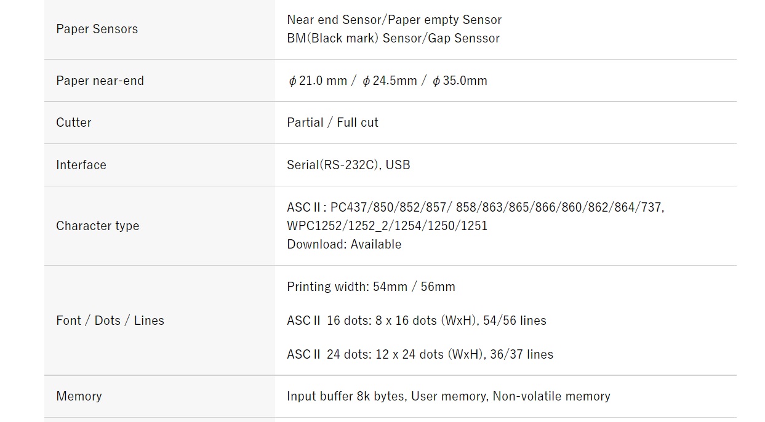Click the ASCII PC437 code page line

[x=475, y=207]
